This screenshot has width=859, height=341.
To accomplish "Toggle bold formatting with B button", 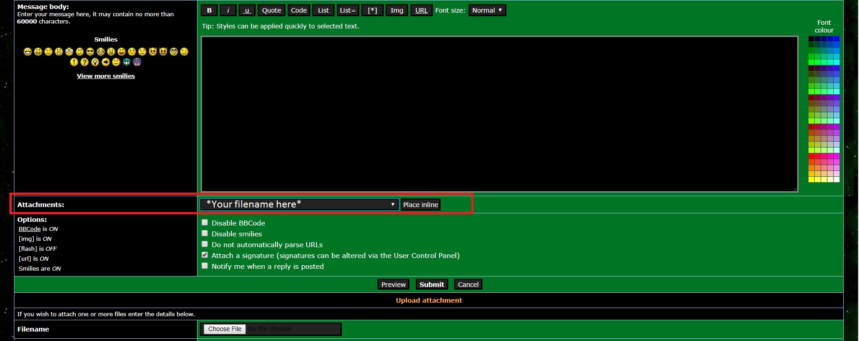I will [x=209, y=10].
